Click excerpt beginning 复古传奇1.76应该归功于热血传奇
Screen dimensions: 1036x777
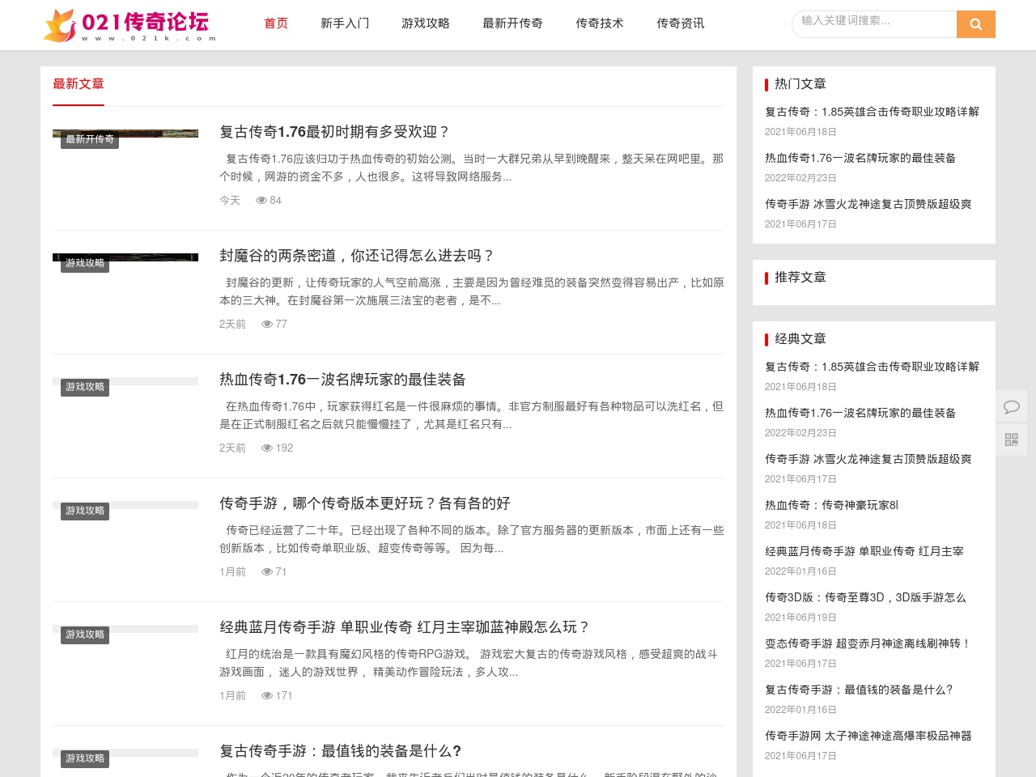[472, 168]
